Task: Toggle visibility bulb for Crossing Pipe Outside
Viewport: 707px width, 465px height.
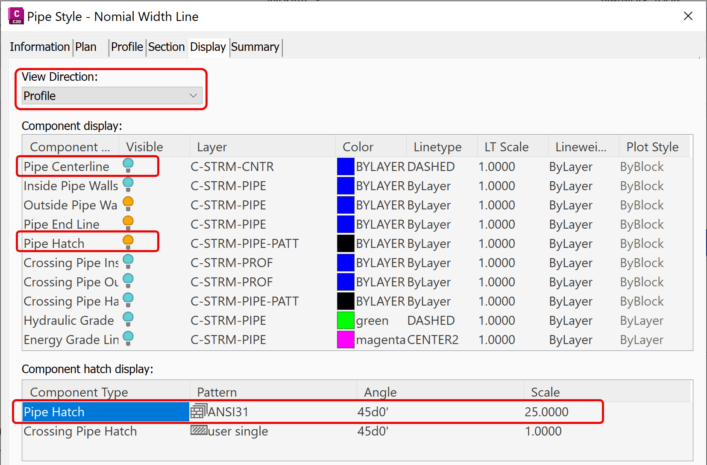Action: tap(128, 281)
